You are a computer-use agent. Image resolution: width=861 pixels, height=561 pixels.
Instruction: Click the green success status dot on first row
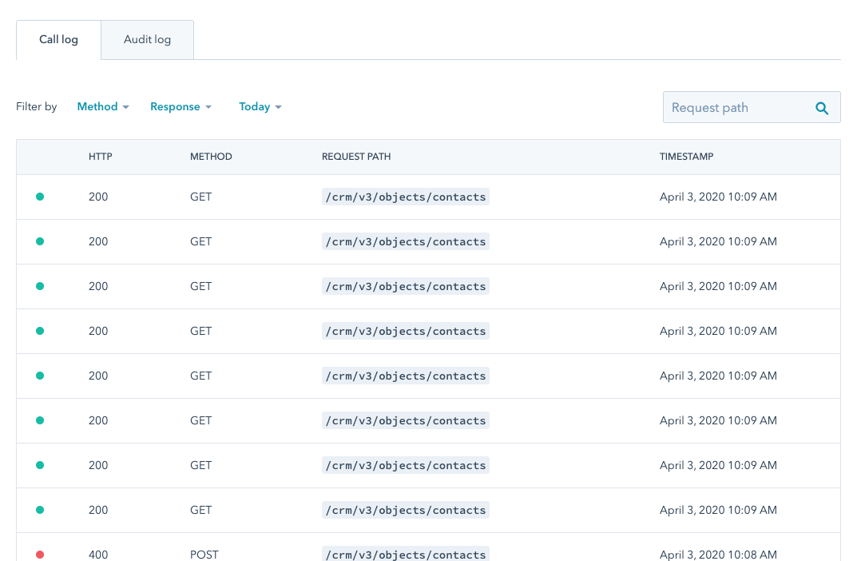(x=40, y=197)
